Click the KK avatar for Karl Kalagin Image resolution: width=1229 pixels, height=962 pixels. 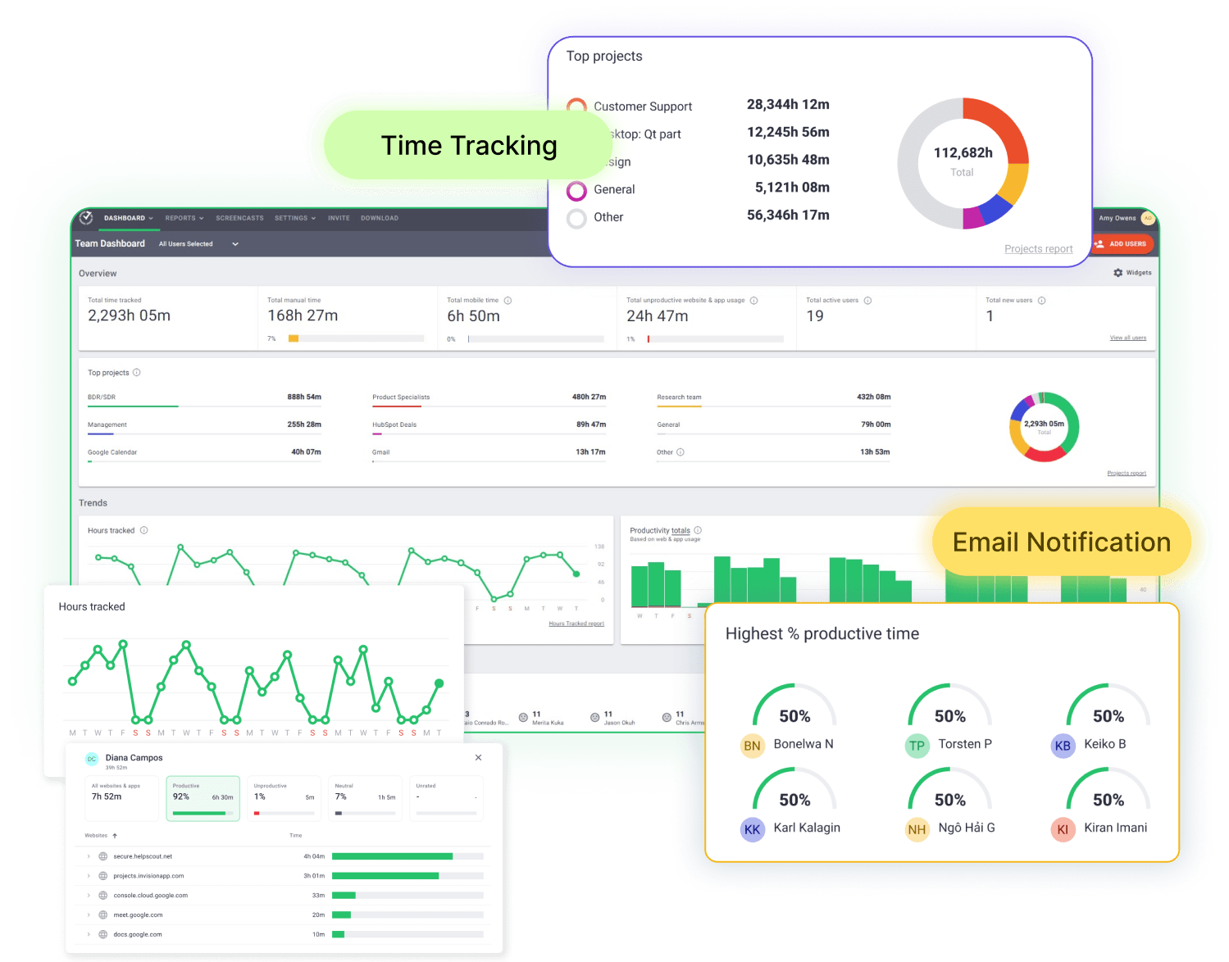[x=752, y=829]
